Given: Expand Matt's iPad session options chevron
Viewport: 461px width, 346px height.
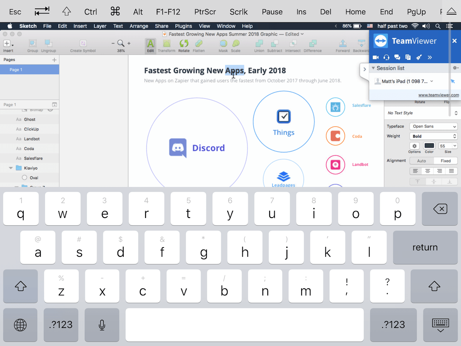Looking at the screenshot, I should tap(432, 81).
